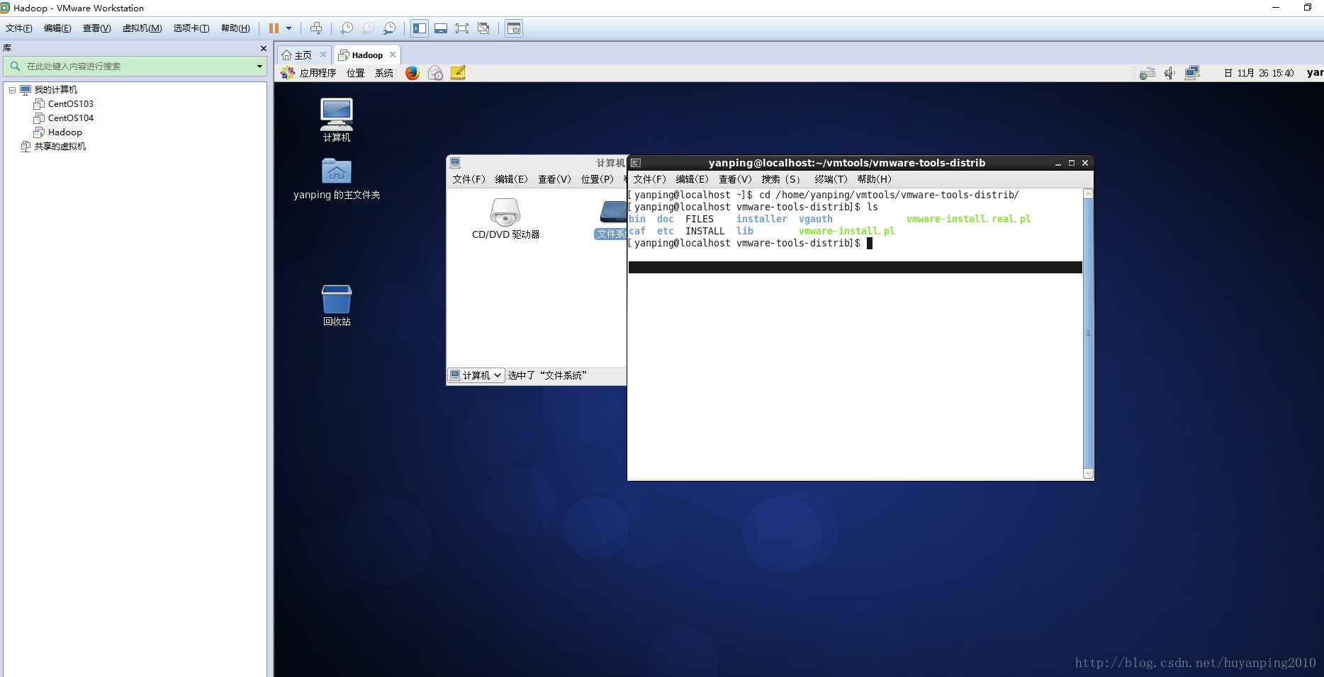Open terminal 查看(V) menu
The height and width of the screenshot is (677, 1324).
pos(735,179)
